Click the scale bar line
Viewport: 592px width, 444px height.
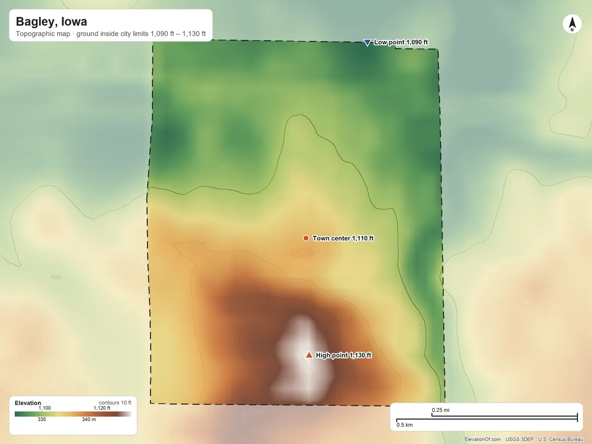coord(487,418)
